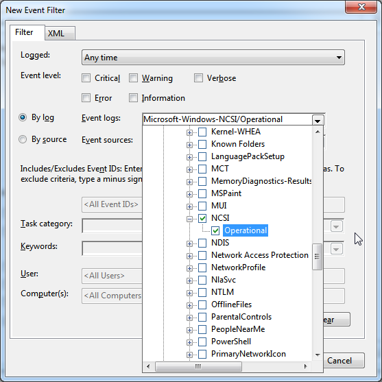This screenshot has height=382, width=382.
Task: Select the NlaSvc tree item label
Action: click(224, 280)
